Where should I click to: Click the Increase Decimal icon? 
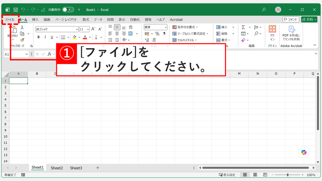tap(147, 40)
